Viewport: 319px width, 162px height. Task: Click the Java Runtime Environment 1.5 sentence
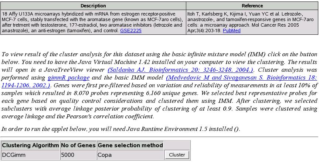tap(121, 129)
